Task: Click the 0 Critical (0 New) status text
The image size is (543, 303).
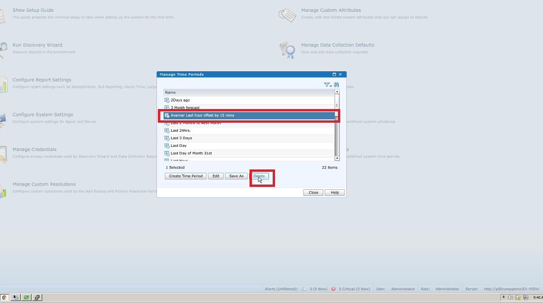Action: pos(354,289)
